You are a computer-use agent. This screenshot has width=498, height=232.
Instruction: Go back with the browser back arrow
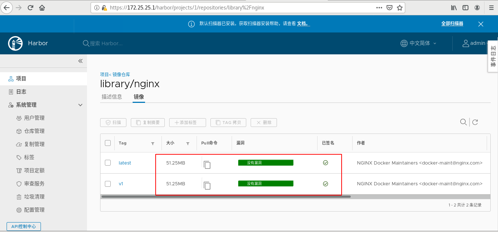click(x=7, y=7)
